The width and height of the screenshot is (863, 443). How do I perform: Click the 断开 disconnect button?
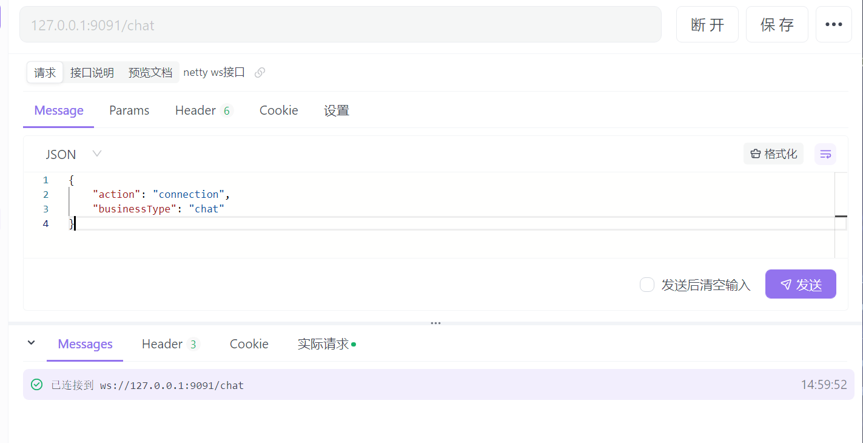point(707,24)
